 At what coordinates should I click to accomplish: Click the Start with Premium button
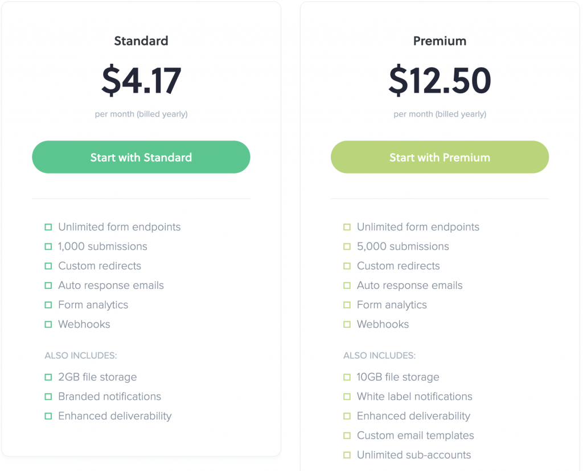440,157
